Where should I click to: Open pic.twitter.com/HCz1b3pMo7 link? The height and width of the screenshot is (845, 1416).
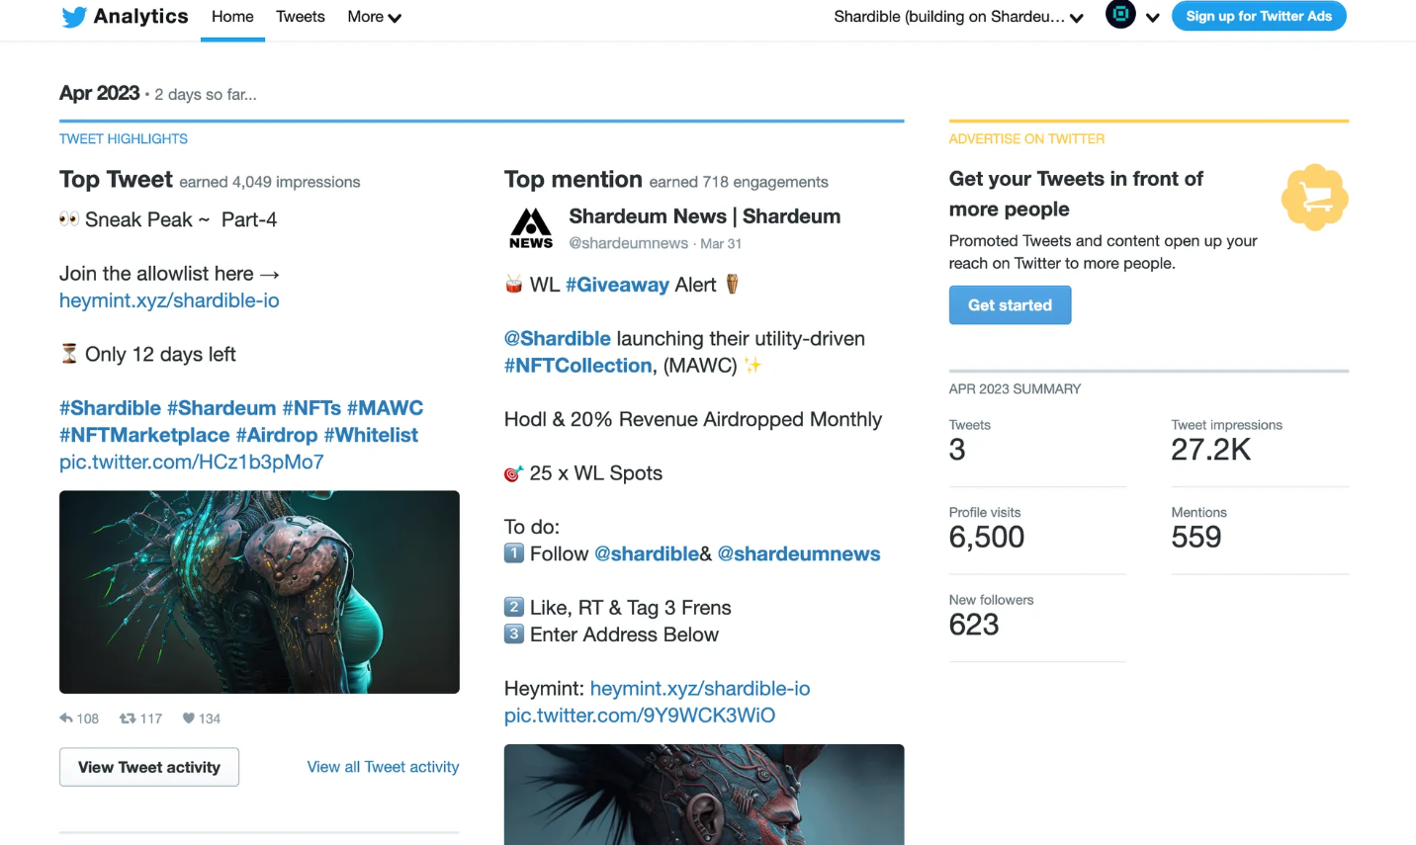coord(192,462)
